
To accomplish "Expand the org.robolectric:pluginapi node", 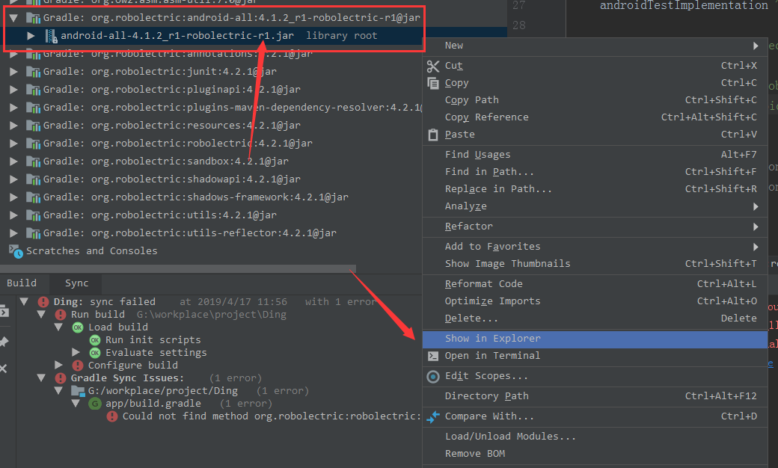I will coord(14,90).
